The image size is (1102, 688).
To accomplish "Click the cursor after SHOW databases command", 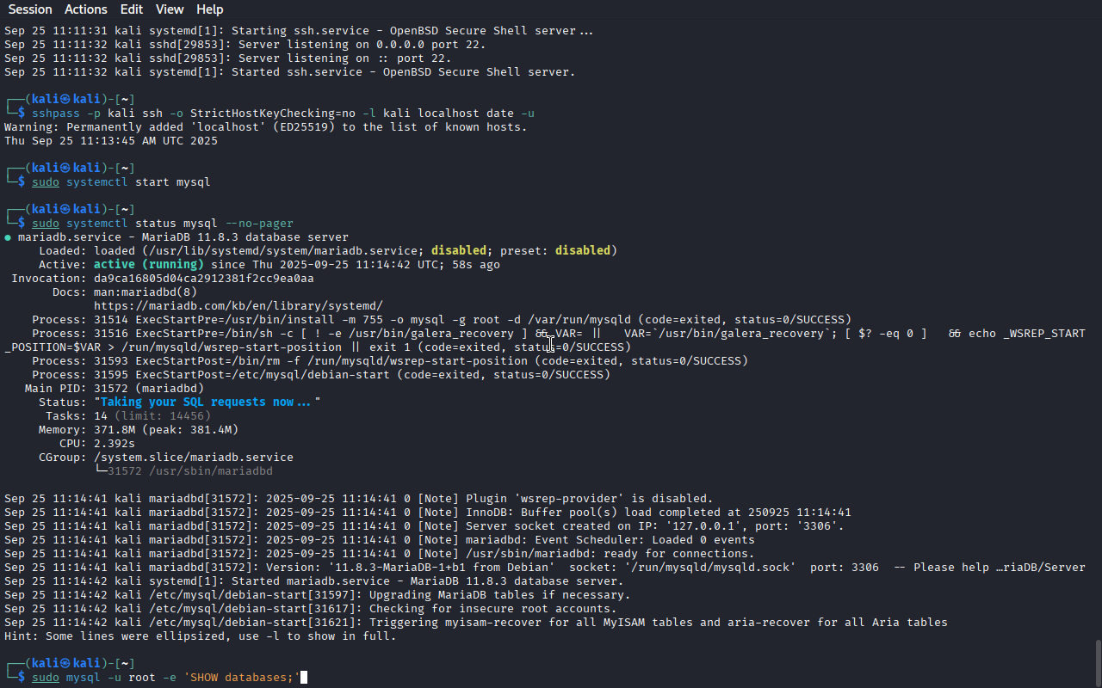I will tap(304, 678).
